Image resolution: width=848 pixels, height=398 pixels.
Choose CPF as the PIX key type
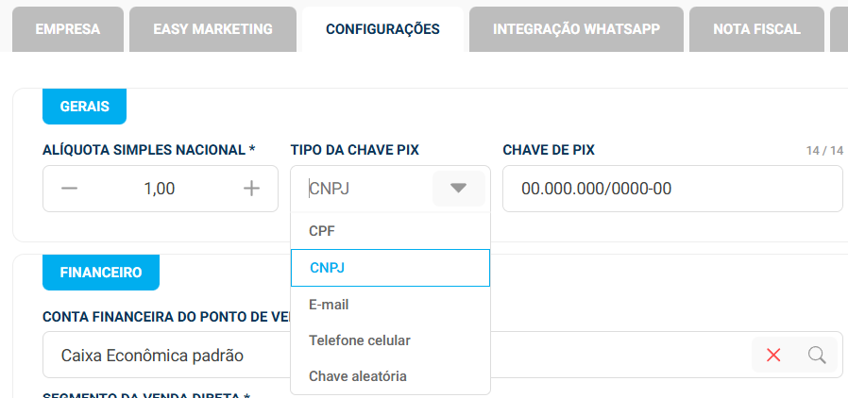click(x=322, y=231)
